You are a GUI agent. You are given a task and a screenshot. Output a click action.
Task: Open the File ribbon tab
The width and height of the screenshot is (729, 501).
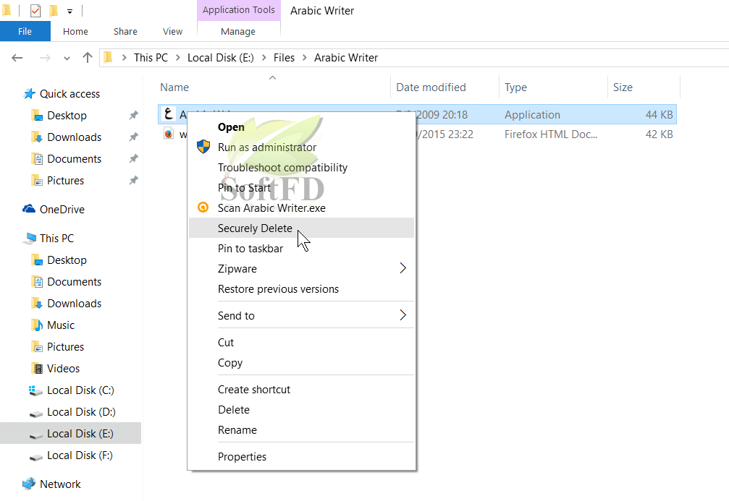pyautogui.click(x=25, y=32)
